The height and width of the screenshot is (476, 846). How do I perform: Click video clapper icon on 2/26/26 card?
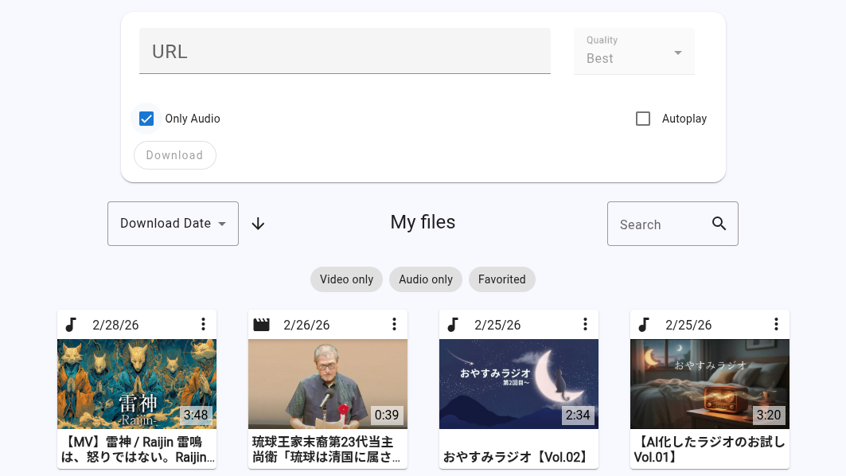pos(262,325)
